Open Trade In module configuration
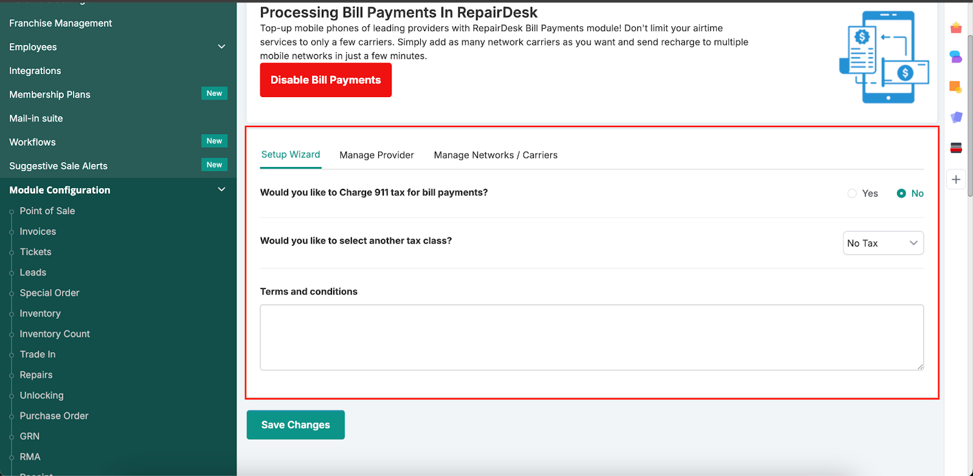The height and width of the screenshot is (476, 973). click(38, 355)
